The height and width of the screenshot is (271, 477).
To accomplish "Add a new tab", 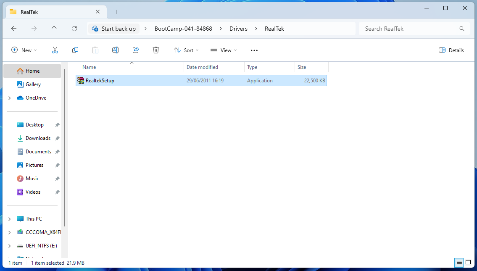I will tap(116, 12).
